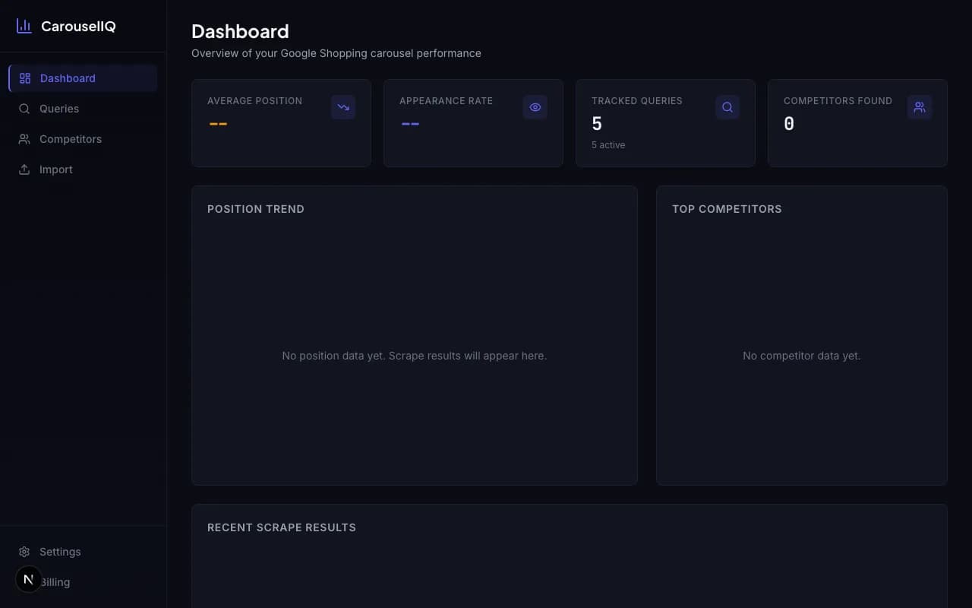Click the people icon next to Competitors
Image resolution: width=972 pixels, height=608 pixels.
24,138
